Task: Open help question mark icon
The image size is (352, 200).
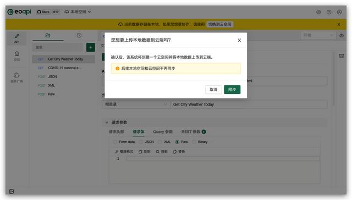Action: [x=329, y=12]
